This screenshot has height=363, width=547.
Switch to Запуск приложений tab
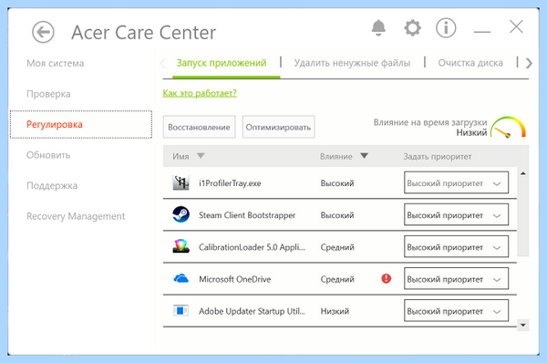[x=222, y=63]
